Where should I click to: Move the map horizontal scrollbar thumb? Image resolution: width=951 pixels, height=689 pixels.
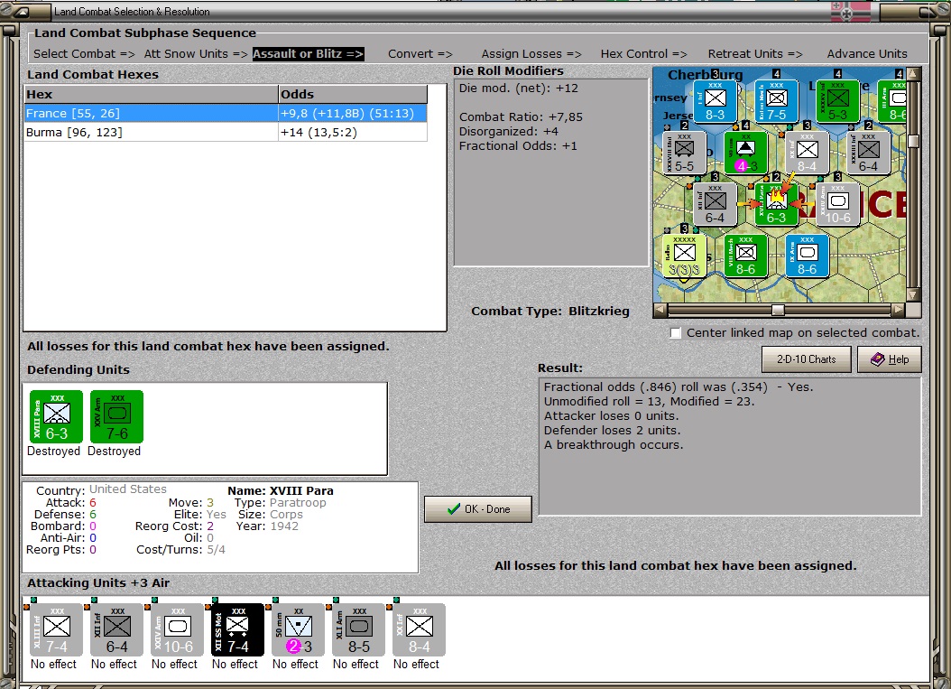[x=778, y=311]
